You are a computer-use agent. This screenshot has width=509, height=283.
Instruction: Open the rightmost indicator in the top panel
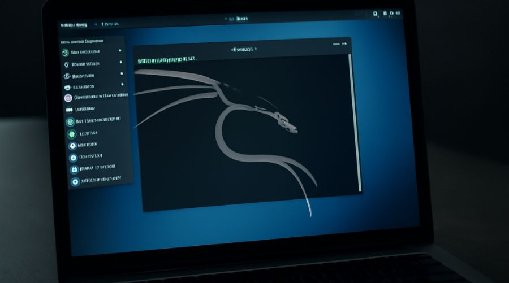click(398, 13)
